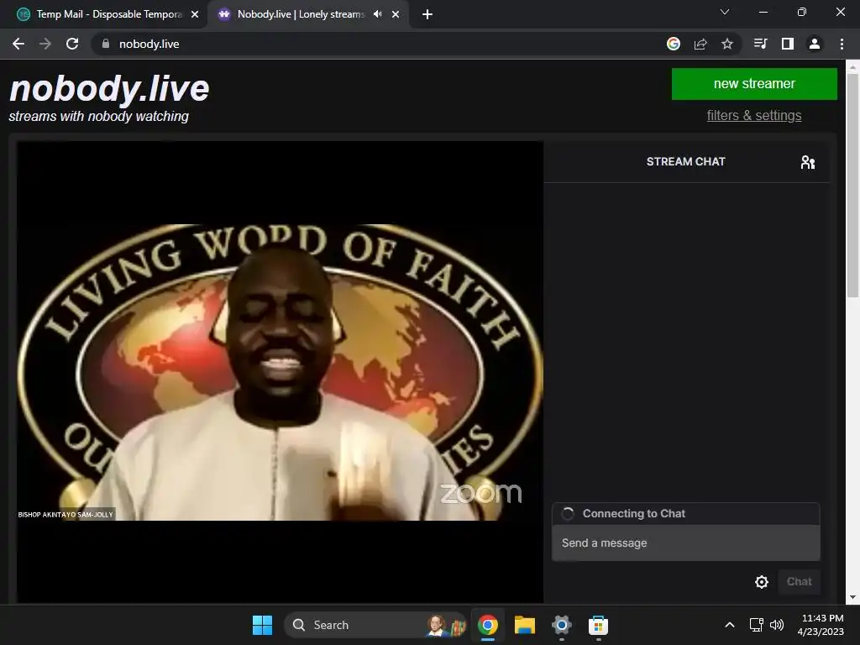Load a new streamer

tap(754, 84)
